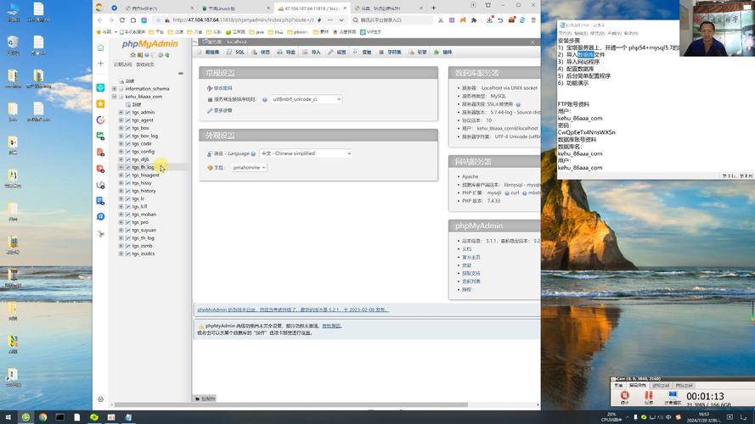Click the gear icon at sidebar bottom
This screenshot has width=755, height=424.
pyautogui.click(x=100, y=399)
